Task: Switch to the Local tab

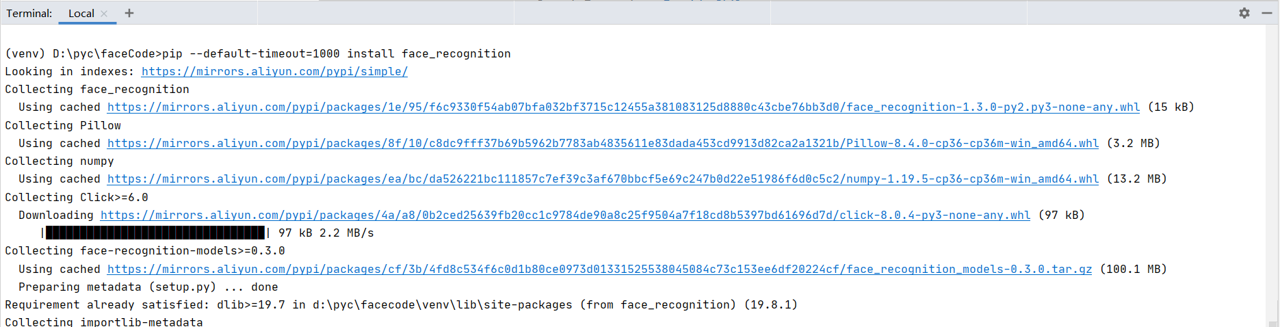Action: [81, 14]
